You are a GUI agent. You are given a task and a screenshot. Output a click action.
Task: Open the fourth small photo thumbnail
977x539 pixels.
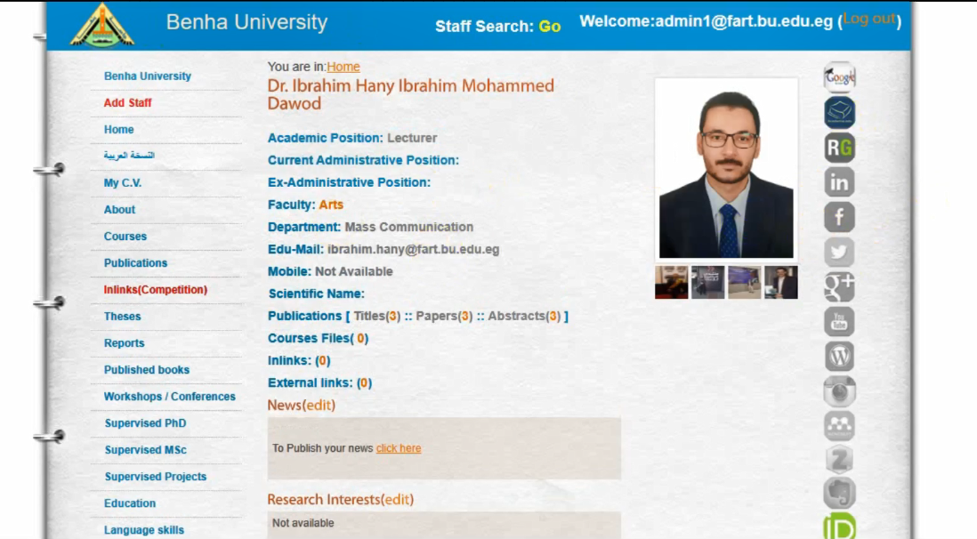[x=781, y=282]
